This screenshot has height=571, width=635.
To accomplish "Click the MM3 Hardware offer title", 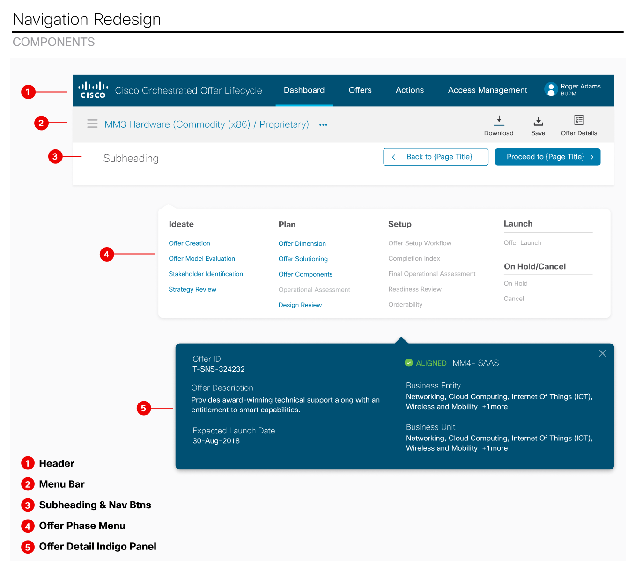I will [207, 124].
